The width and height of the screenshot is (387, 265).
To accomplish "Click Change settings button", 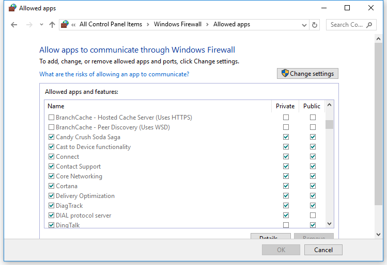I will point(307,74).
